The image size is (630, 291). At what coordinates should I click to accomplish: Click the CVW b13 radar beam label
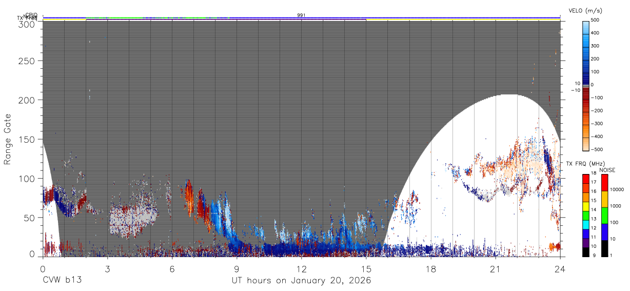pyautogui.click(x=62, y=281)
